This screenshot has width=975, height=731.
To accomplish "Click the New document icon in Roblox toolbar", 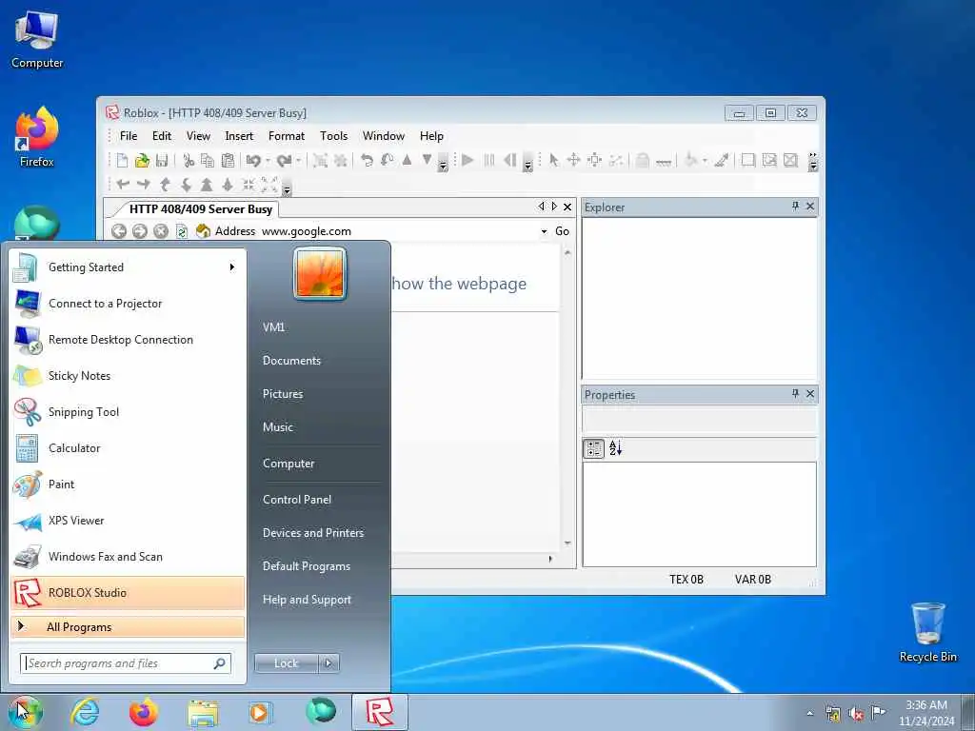I will tap(123, 160).
